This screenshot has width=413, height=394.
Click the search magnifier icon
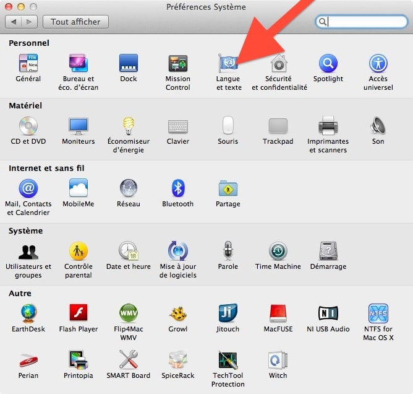click(322, 22)
